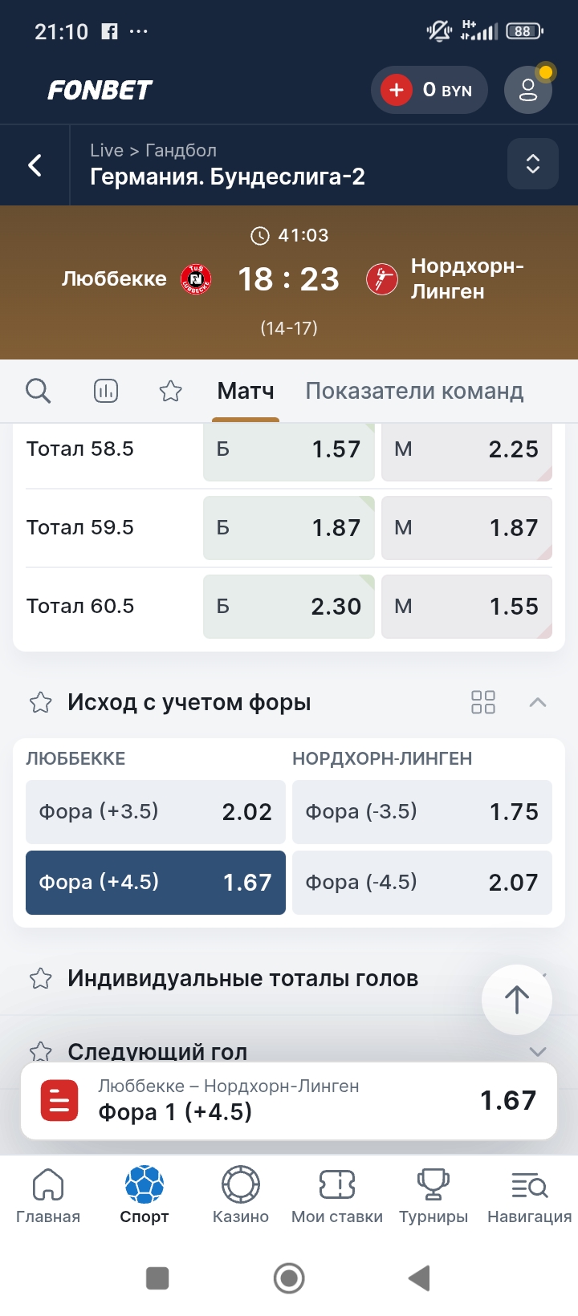This screenshot has height=1316, width=578.
Task: Collapse the Исход с учетом форы section
Action: click(x=538, y=702)
